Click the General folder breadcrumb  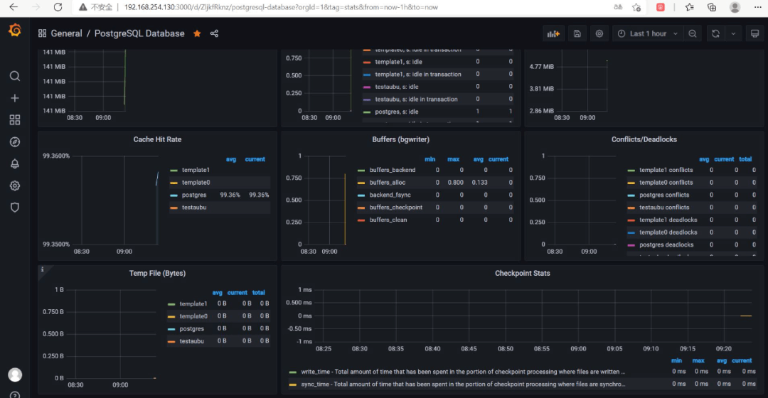[x=66, y=33]
